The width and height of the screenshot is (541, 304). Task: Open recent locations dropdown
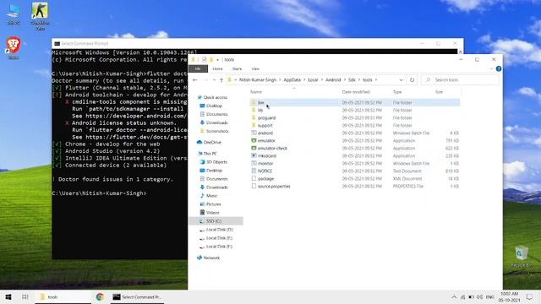click(x=214, y=80)
